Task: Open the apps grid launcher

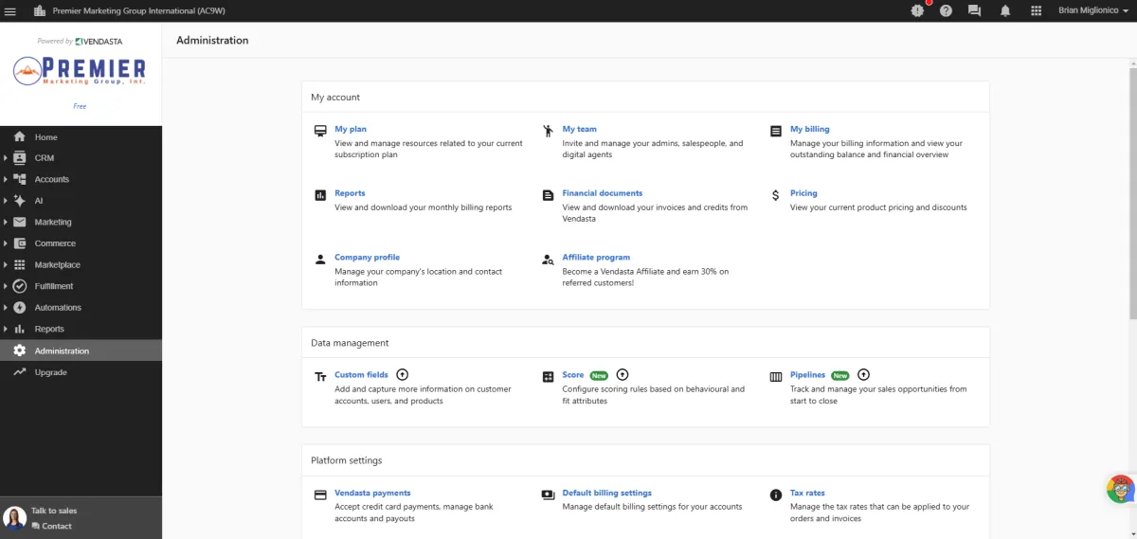Action: 1036,10
